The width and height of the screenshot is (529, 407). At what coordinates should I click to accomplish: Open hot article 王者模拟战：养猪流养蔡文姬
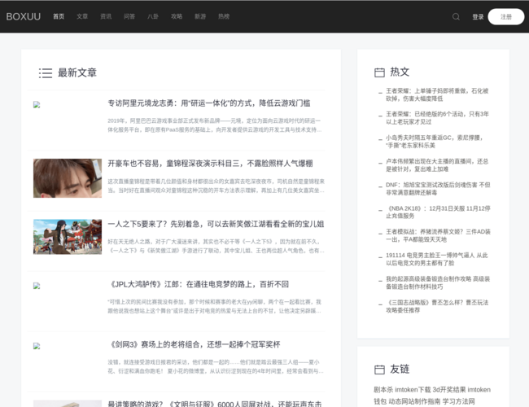click(x=438, y=235)
